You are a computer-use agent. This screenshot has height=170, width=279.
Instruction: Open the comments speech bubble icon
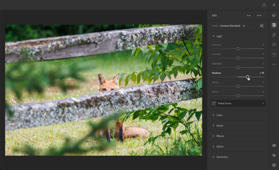click(x=274, y=146)
